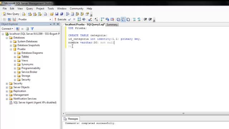Image resolution: width=229 pixels, height=129 pixels.
Task: Open Design Query in Editor
Action: point(90,19)
